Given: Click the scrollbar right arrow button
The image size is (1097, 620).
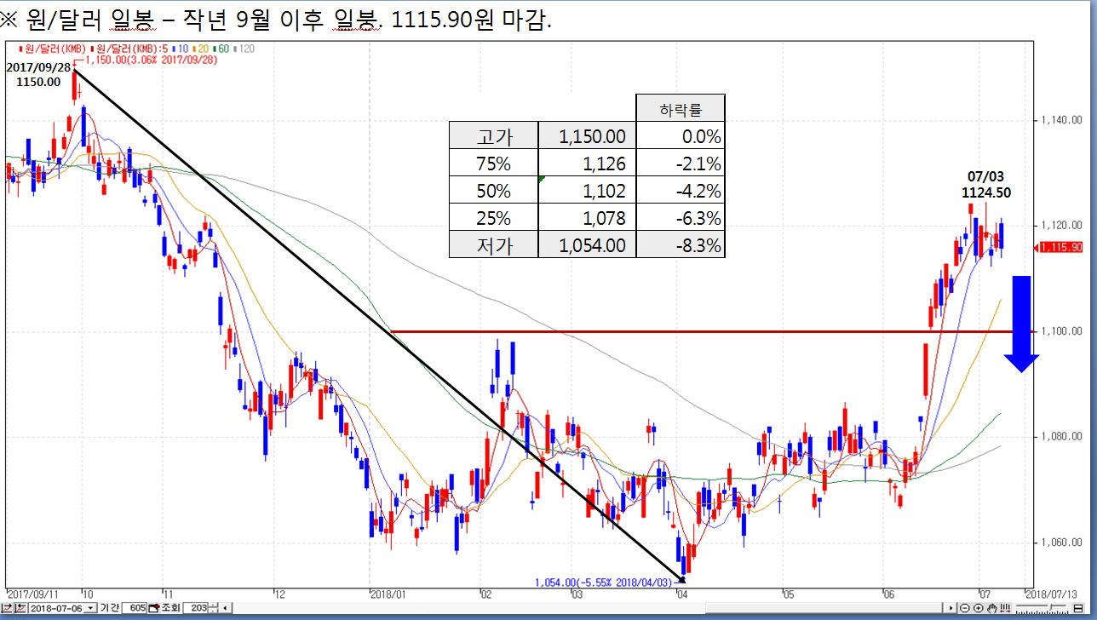Looking at the screenshot, I should click(951, 608).
